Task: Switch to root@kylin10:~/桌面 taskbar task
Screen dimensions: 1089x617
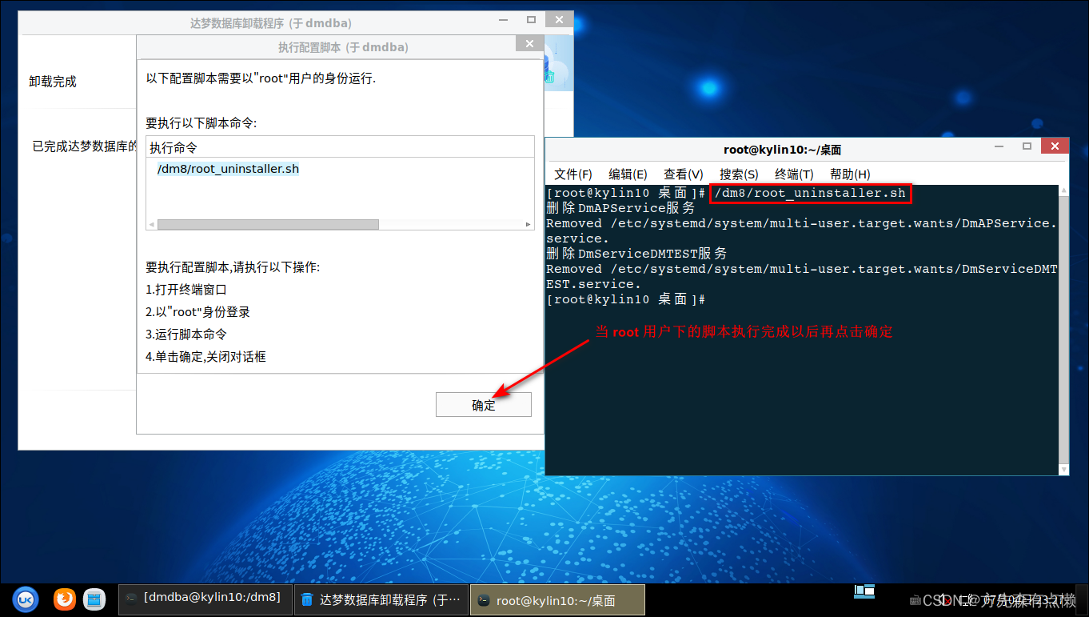Action: click(x=556, y=599)
